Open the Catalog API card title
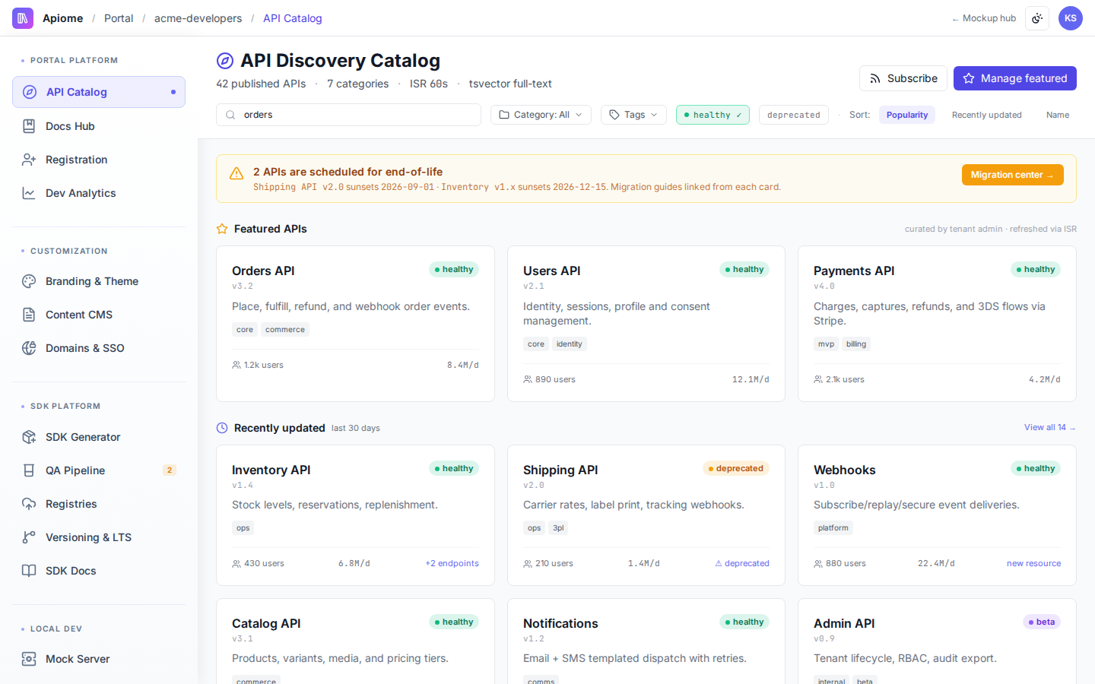Viewport: 1095px width, 684px height. 266,623
